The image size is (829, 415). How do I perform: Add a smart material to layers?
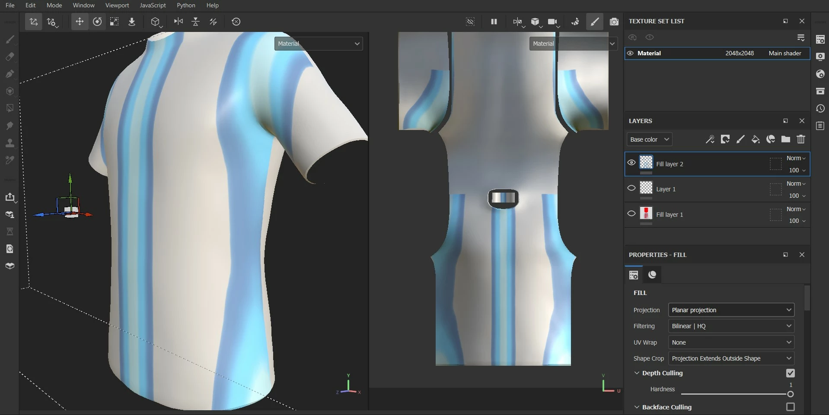click(771, 139)
